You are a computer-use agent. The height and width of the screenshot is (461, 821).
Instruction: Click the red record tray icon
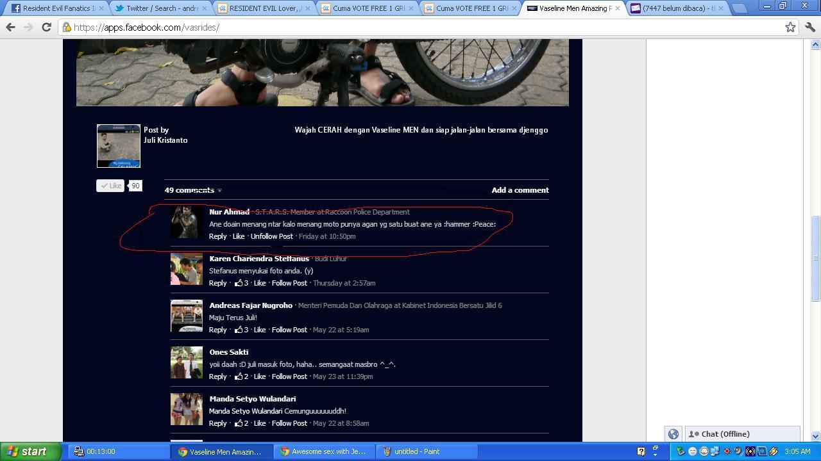click(727, 451)
